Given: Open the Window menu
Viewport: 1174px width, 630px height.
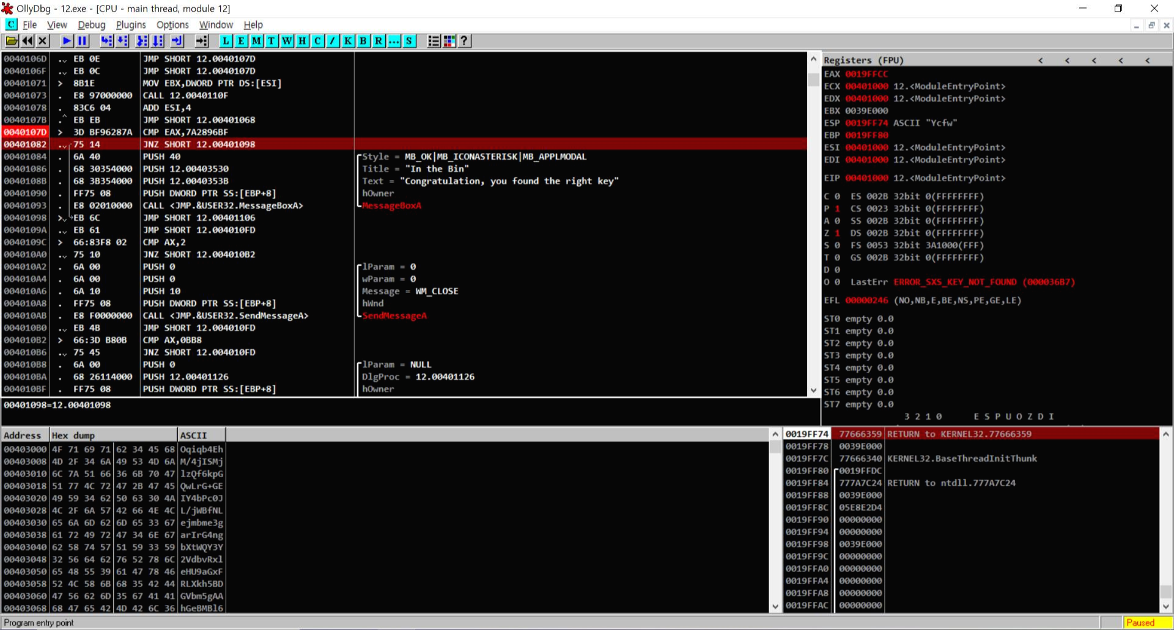Looking at the screenshot, I should (216, 25).
